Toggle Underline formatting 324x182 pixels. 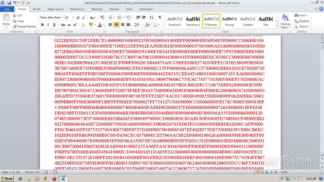[x=54, y=25]
